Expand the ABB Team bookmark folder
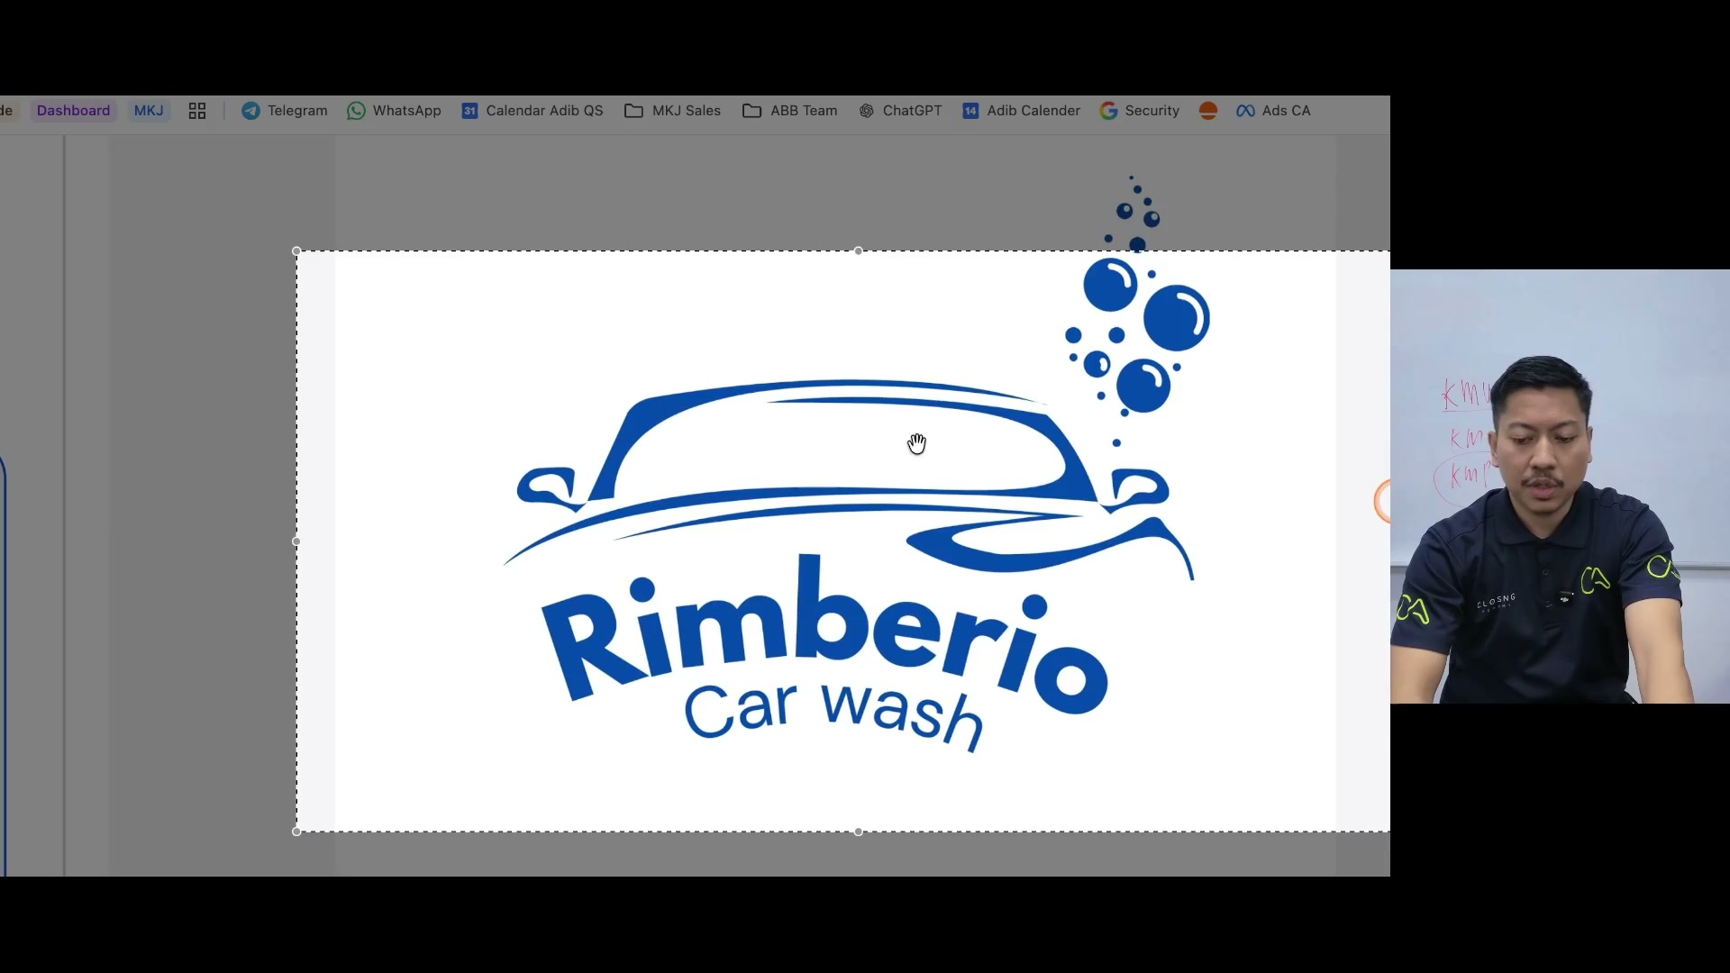Viewport: 1730px width, 973px height. (790, 111)
